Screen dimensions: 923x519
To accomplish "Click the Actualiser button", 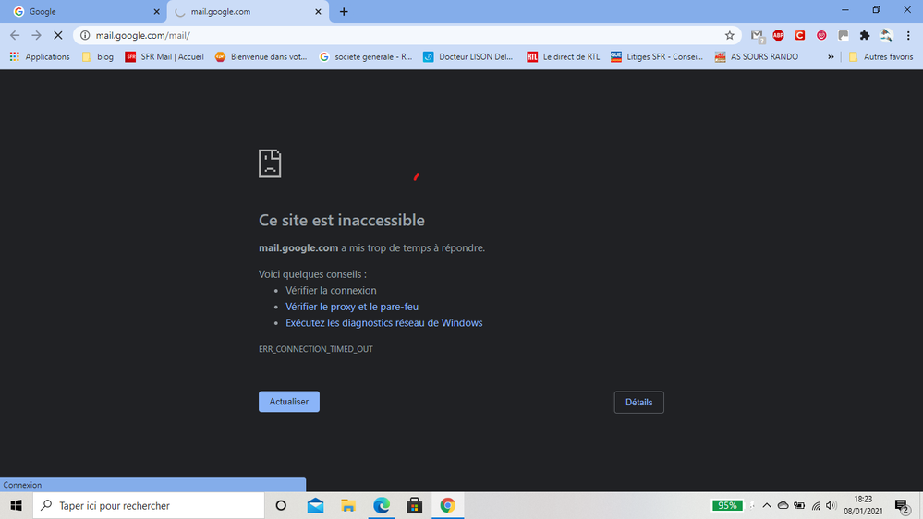I will [x=288, y=402].
